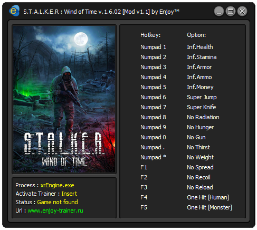
Task: Select the No Weight option
Action: click(x=200, y=157)
